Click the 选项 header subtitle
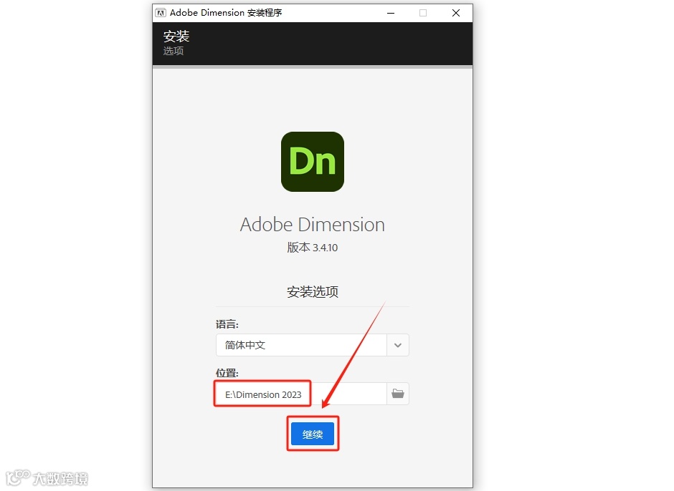Viewport: 674px width, 491px height. point(174,51)
